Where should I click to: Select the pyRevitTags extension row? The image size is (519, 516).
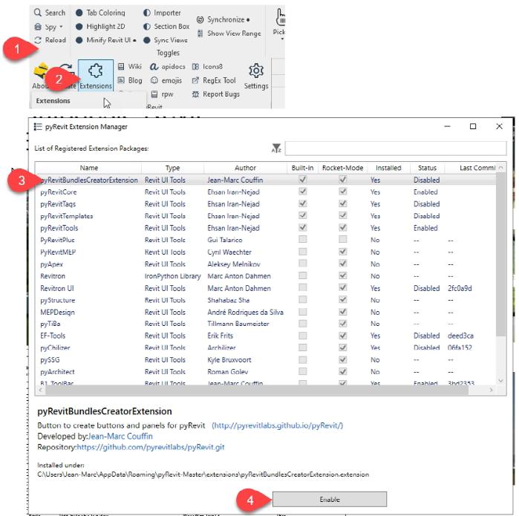pos(266,204)
